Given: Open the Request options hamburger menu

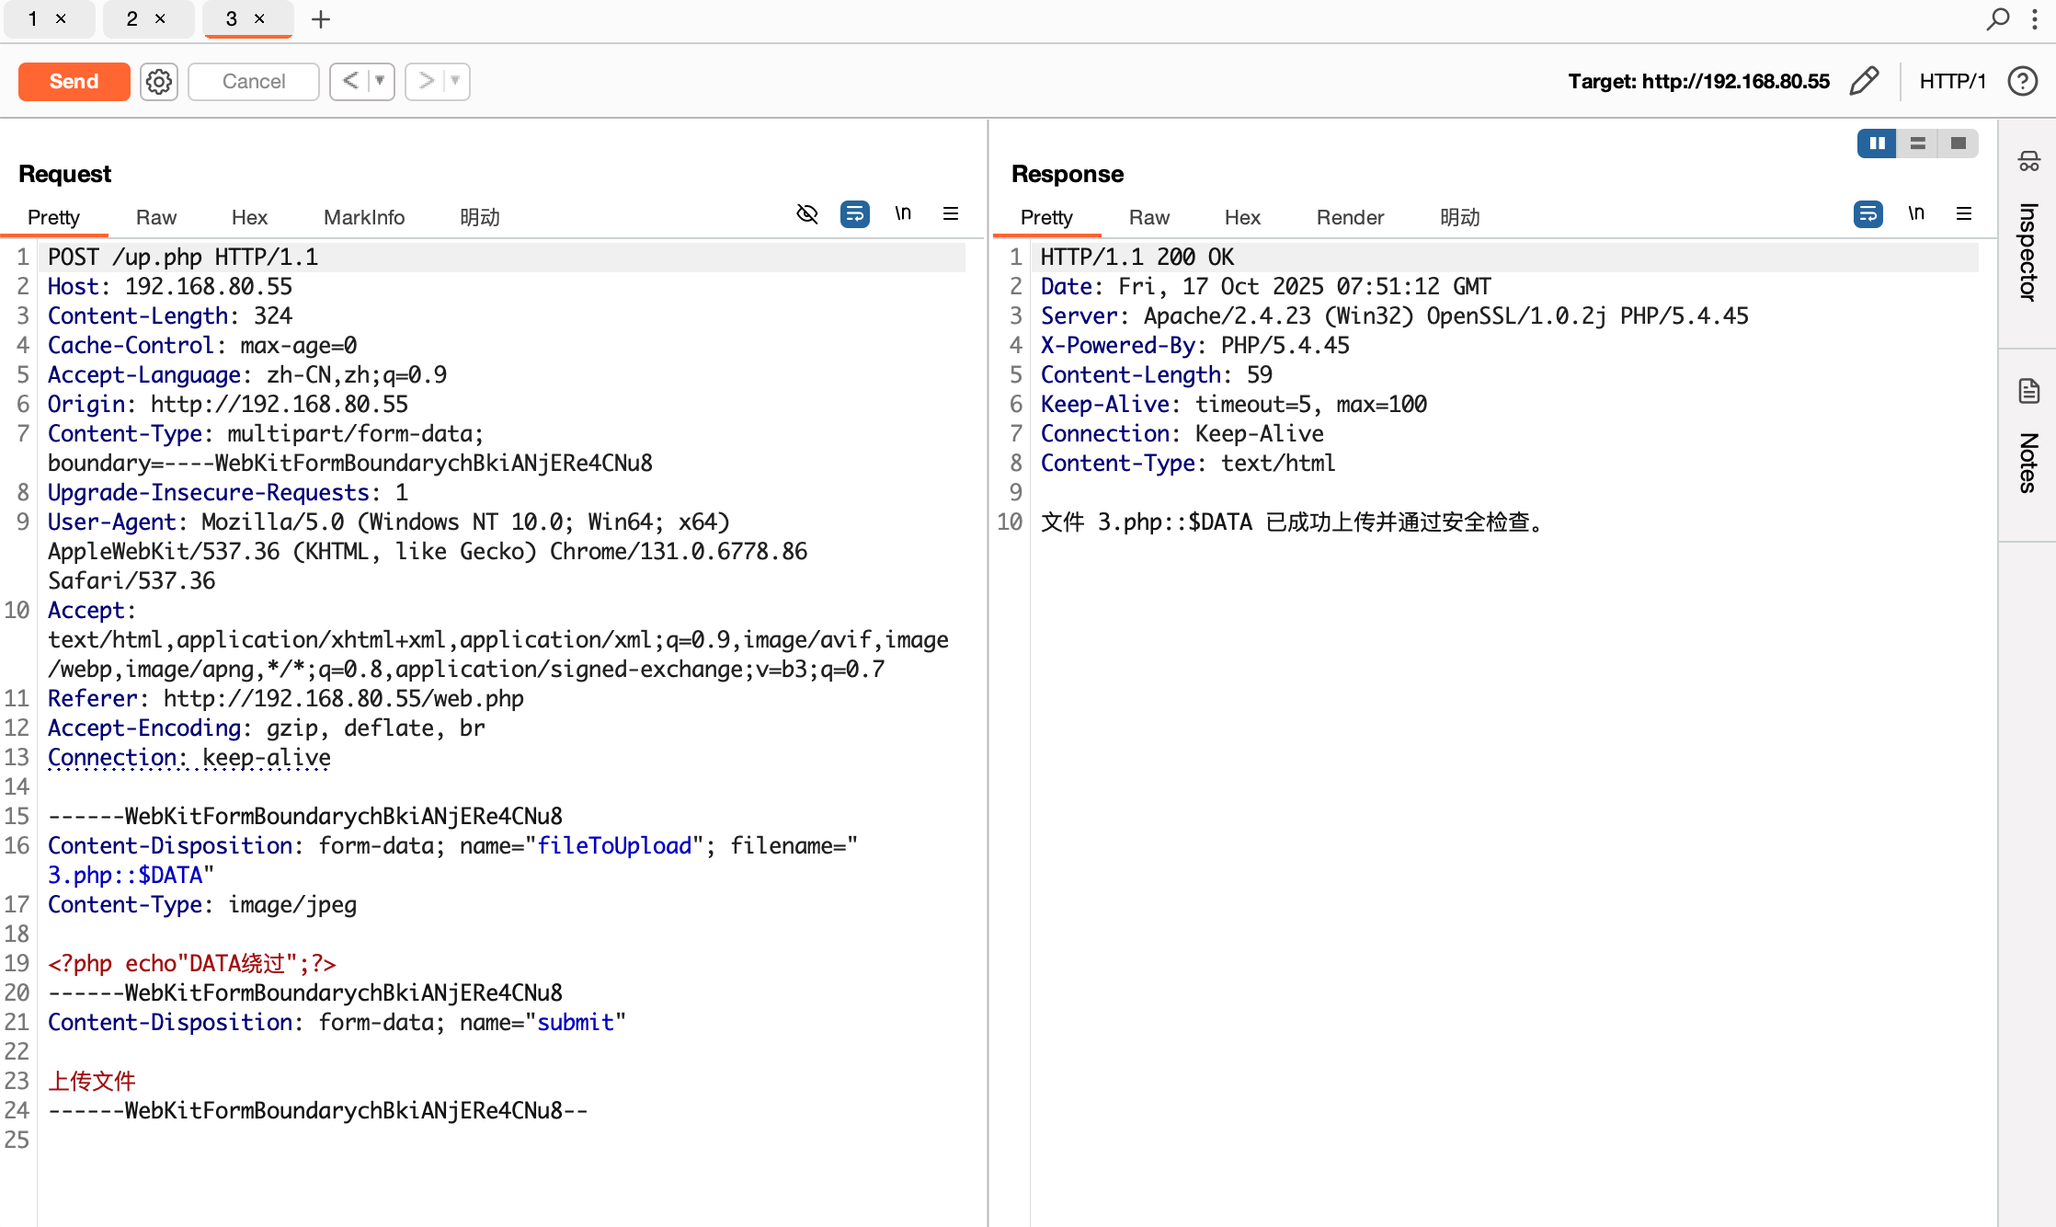Looking at the screenshot, I should (951, 213).
